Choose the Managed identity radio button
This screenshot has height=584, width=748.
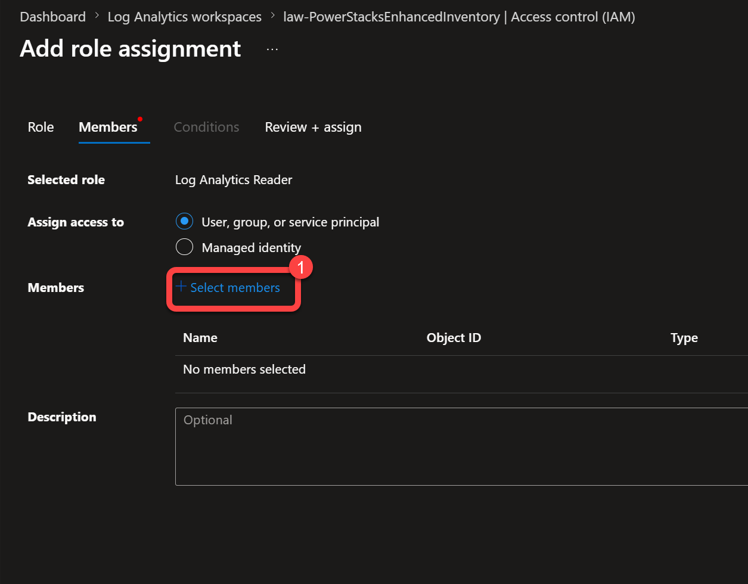[x=185, y=247]
